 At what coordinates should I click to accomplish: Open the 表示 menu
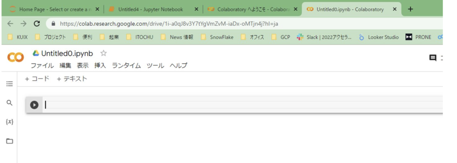(83, 66)
